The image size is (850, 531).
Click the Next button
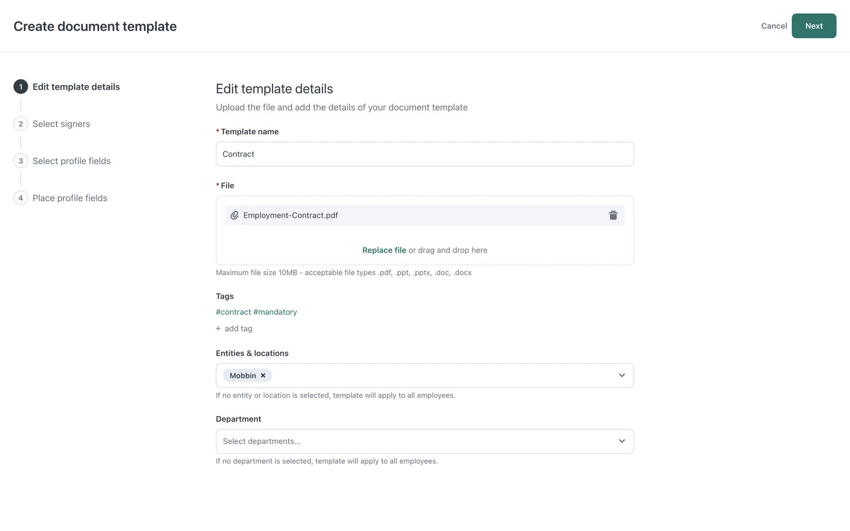point(814,26)
